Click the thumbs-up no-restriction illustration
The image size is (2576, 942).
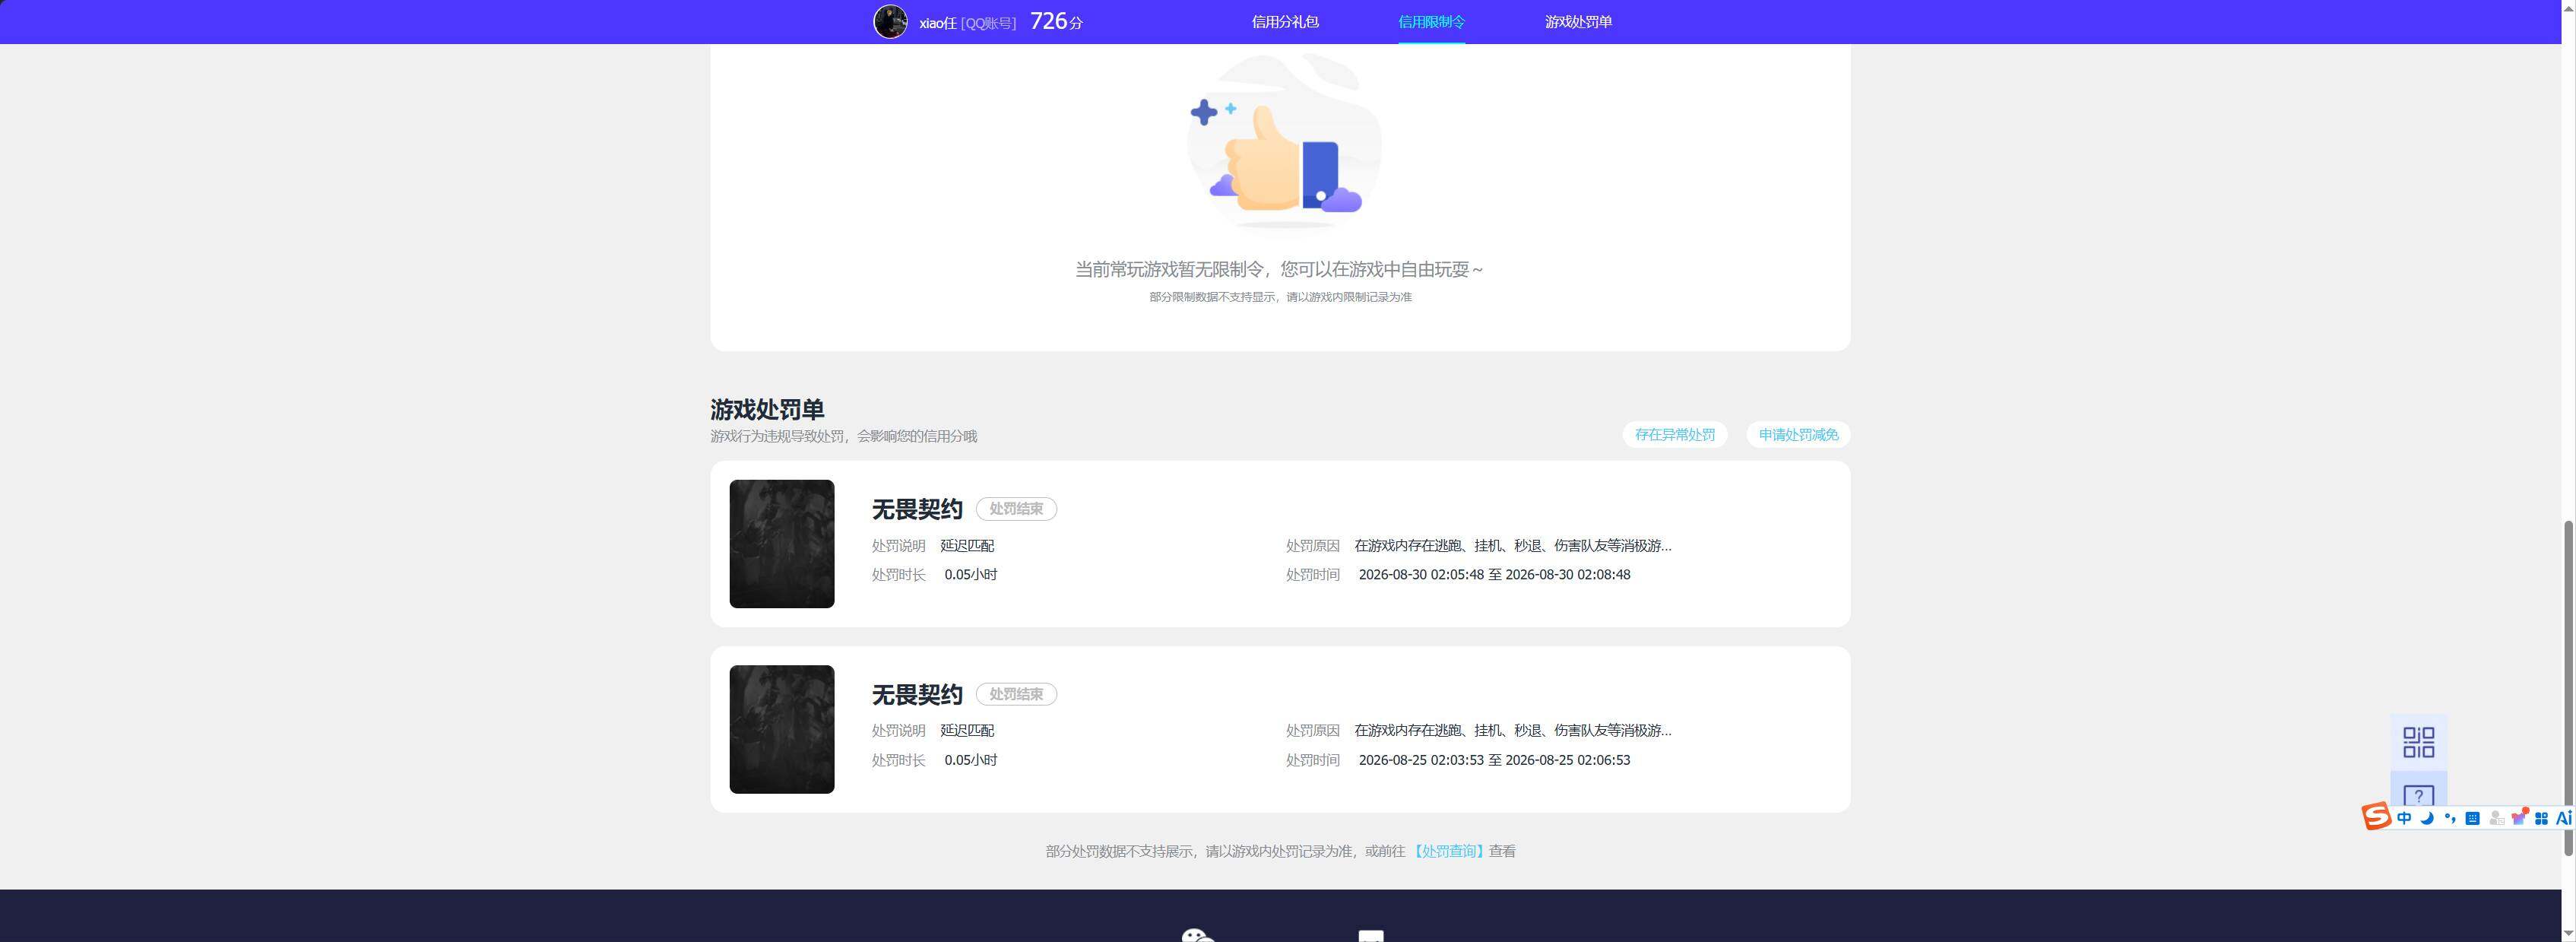[1284, 142]
